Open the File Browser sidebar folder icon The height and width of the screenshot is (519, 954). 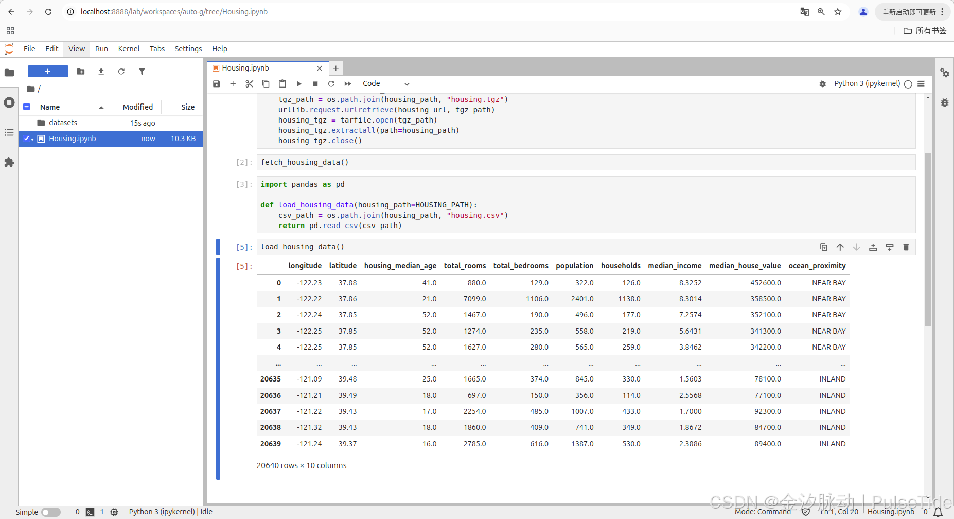coord(9,73)
